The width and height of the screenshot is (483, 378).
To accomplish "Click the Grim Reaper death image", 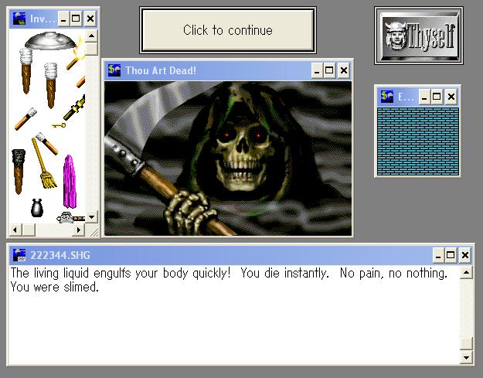I will tap(228, 158).
